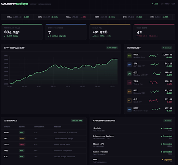The width and height of the screenshot is (178, 165).
Task: Click the SPY price 542.18 in watchlist
Action: pyautogui.click(x=168, y=64)
